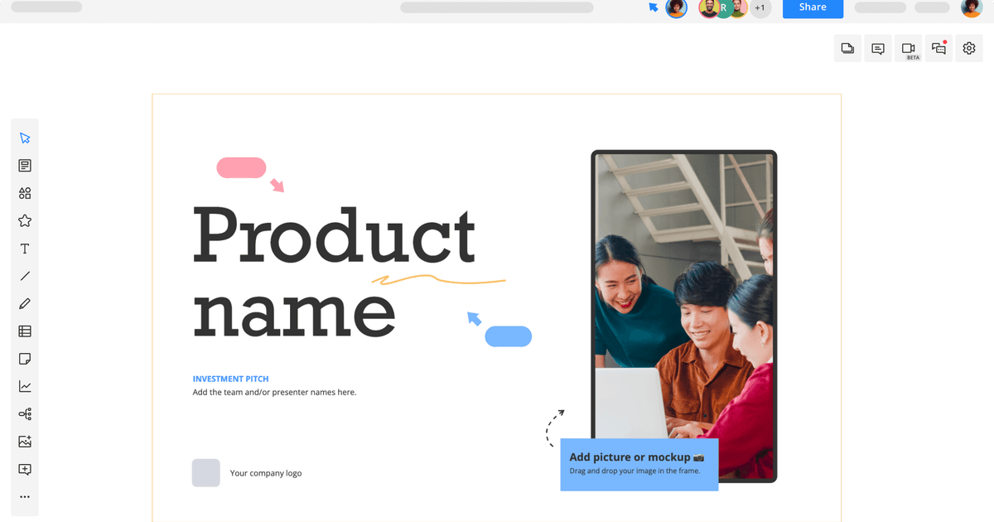Open the image insert tool
994x522 pixels.
pyautogui.click(x=25, y=442)
